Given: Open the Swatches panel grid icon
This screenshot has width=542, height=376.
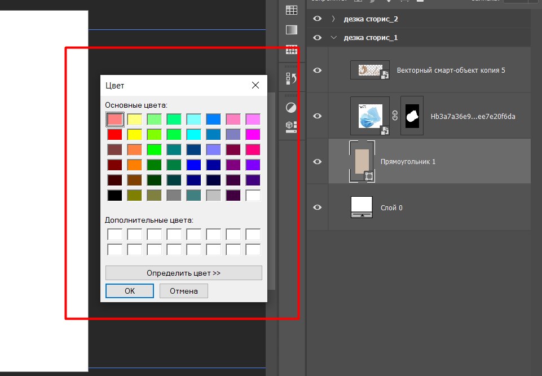Looking at the screenshot, I should 292,10.
